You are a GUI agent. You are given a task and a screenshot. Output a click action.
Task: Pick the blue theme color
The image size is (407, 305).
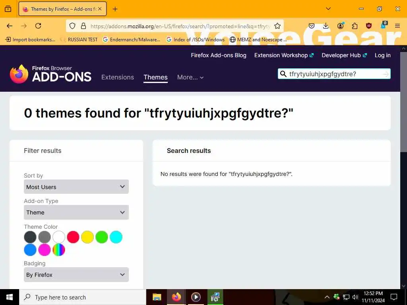(x=30, y=250)
